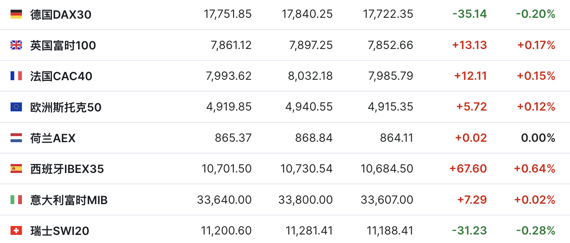Screen dimensions: 570x243
Task: Click SWI20 percent change -0.28%
Action: 535,230
